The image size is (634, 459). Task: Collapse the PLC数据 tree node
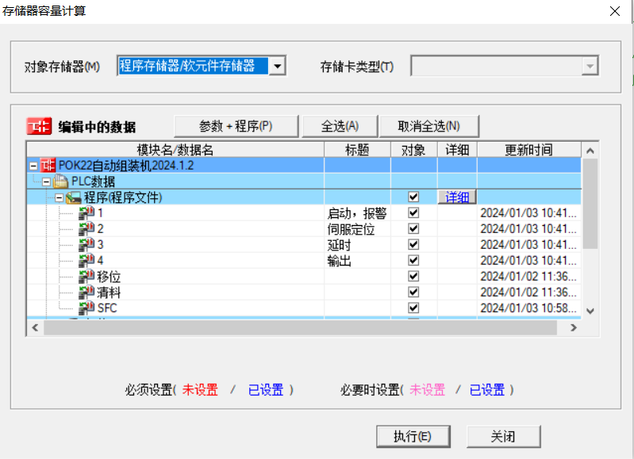(47, 182)
